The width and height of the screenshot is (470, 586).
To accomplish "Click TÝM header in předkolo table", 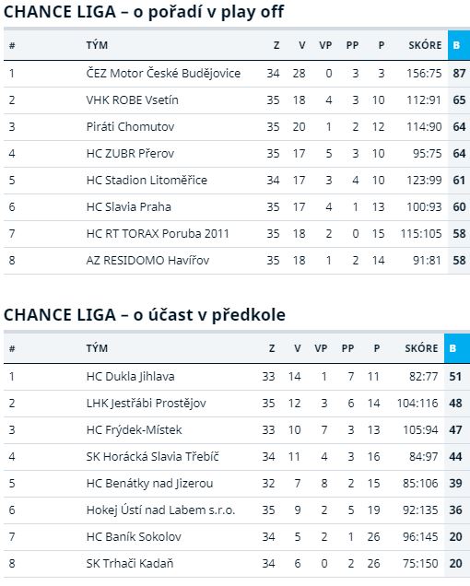I will pos(97,348).
